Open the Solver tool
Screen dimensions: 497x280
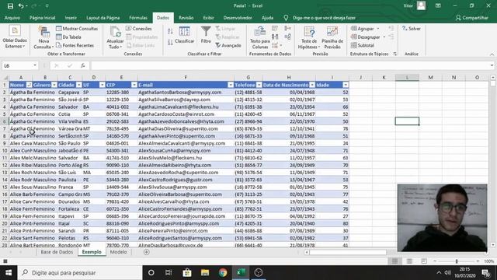(412, 29)
